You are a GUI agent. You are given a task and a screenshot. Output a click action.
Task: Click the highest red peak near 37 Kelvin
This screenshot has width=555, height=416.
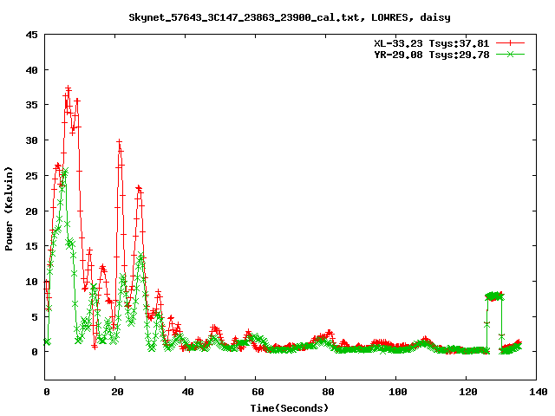click(x=68, y=88)
